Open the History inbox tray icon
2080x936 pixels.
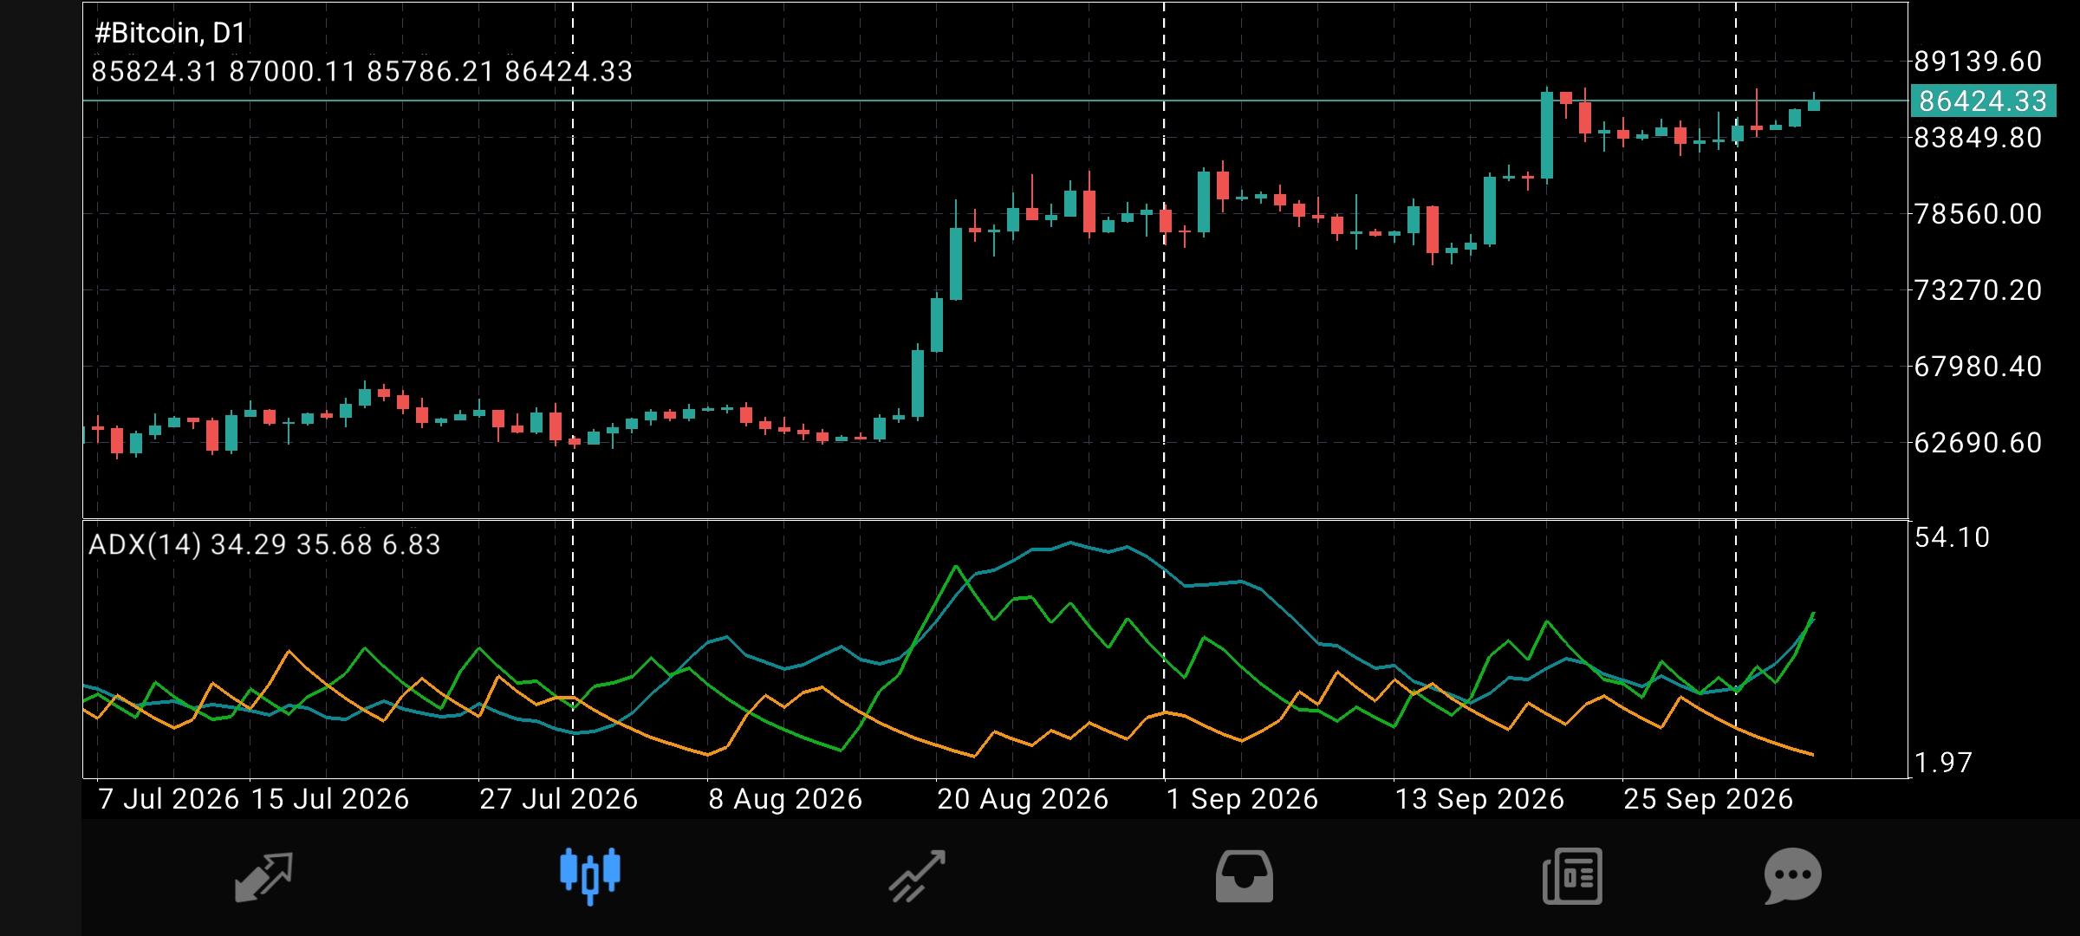(1245, 877)
